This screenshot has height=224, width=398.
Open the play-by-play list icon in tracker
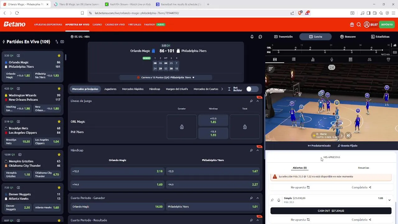(294, 59)
